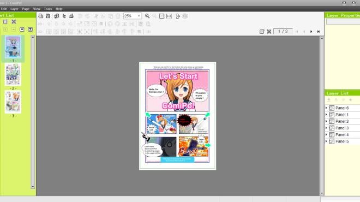Select the Panel 5 layer row

click(343, 141)
